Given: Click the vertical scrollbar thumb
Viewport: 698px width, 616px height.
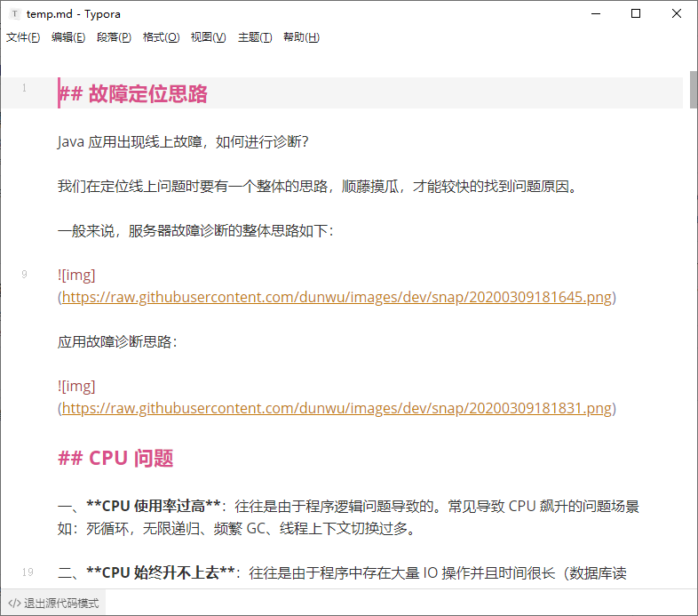Looking at the screenshot, I should click(693, 89).
